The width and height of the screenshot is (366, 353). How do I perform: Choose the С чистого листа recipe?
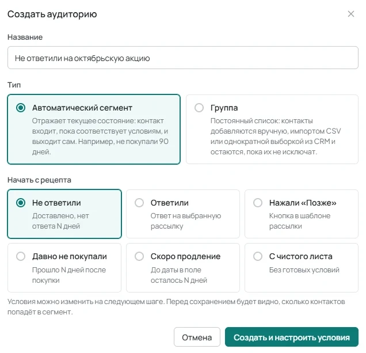302,268
